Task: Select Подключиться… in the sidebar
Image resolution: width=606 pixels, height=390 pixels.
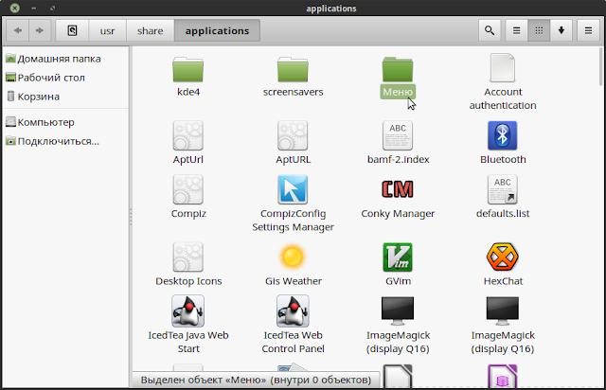Action: click(x=53, y=141)
